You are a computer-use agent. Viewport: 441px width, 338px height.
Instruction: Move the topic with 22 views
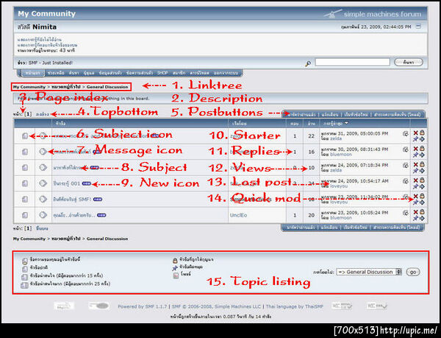[x=422, y=139]
